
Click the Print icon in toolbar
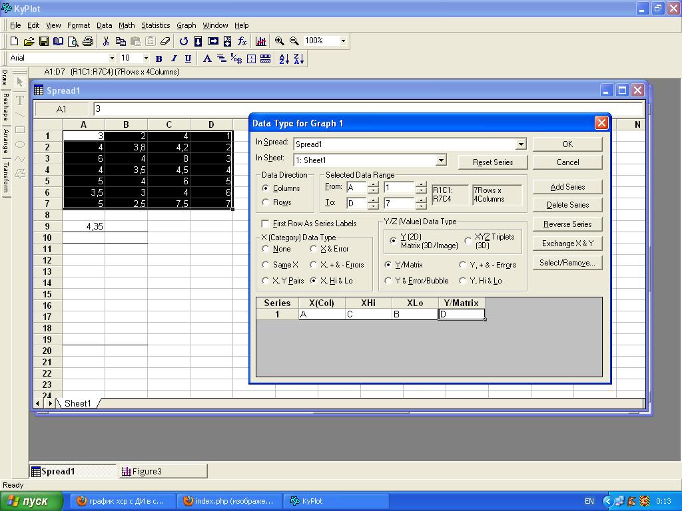87,41
